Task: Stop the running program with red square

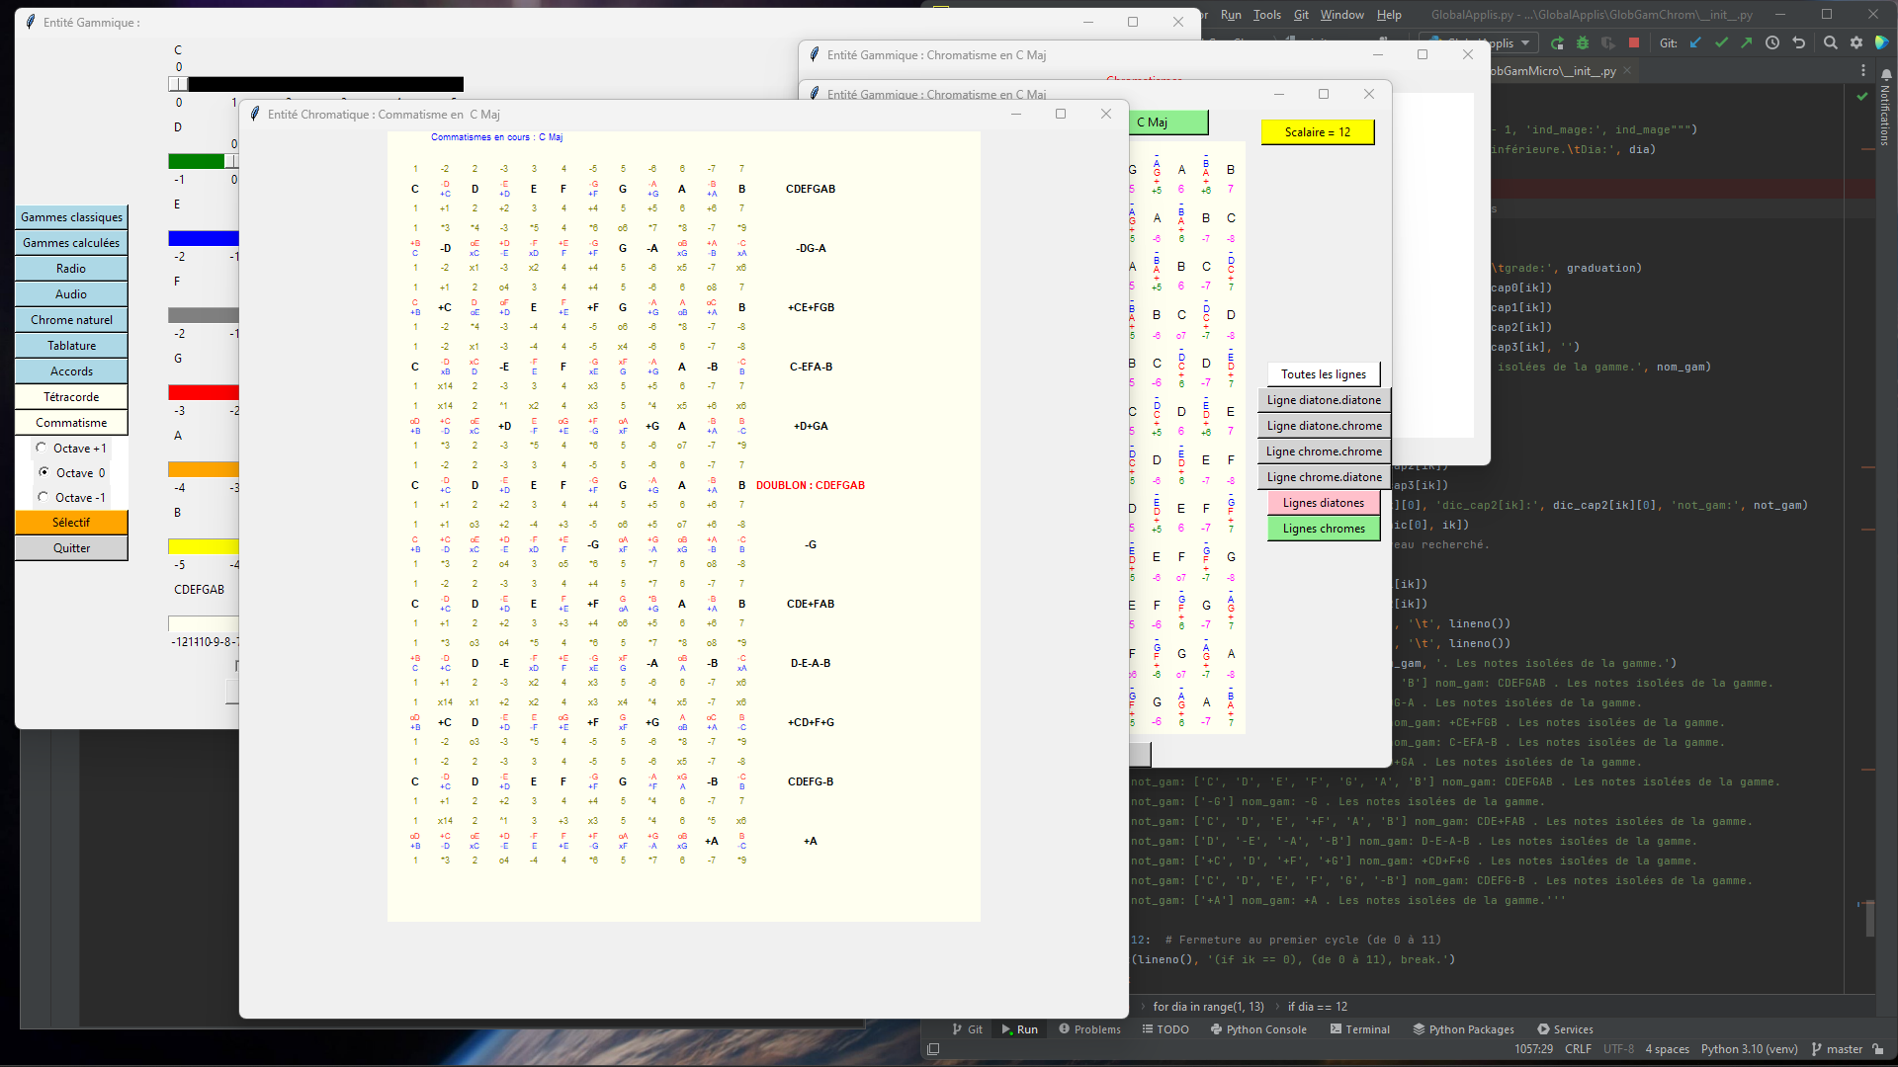Action: coord(1634,43)
